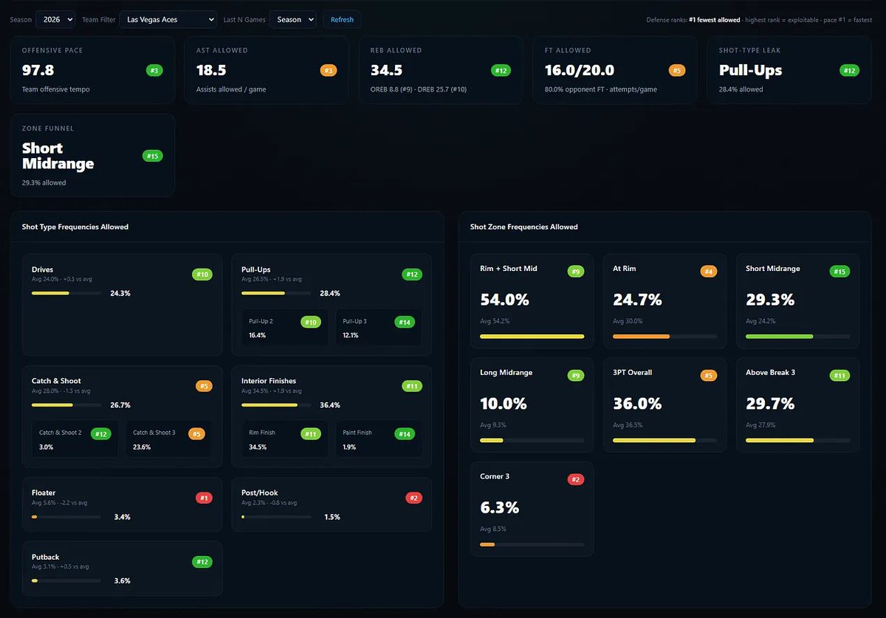Click the Corner 3 progress bar
Image resolution: width=886 pixels, height=618 pixels.
(x=532, y=544)
